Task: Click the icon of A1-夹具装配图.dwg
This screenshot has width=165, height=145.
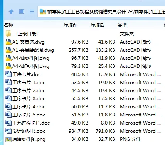Action: [8, 50]
